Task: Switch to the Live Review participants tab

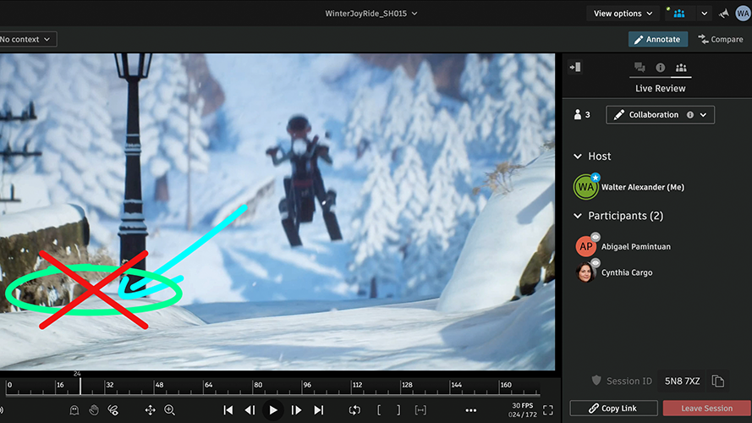Action: (x=681, y=68)
